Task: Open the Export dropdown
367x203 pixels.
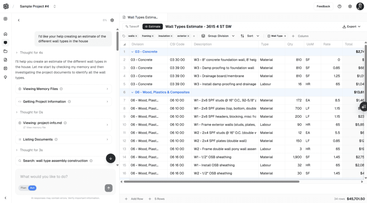Action: click(x=351, y=26)
